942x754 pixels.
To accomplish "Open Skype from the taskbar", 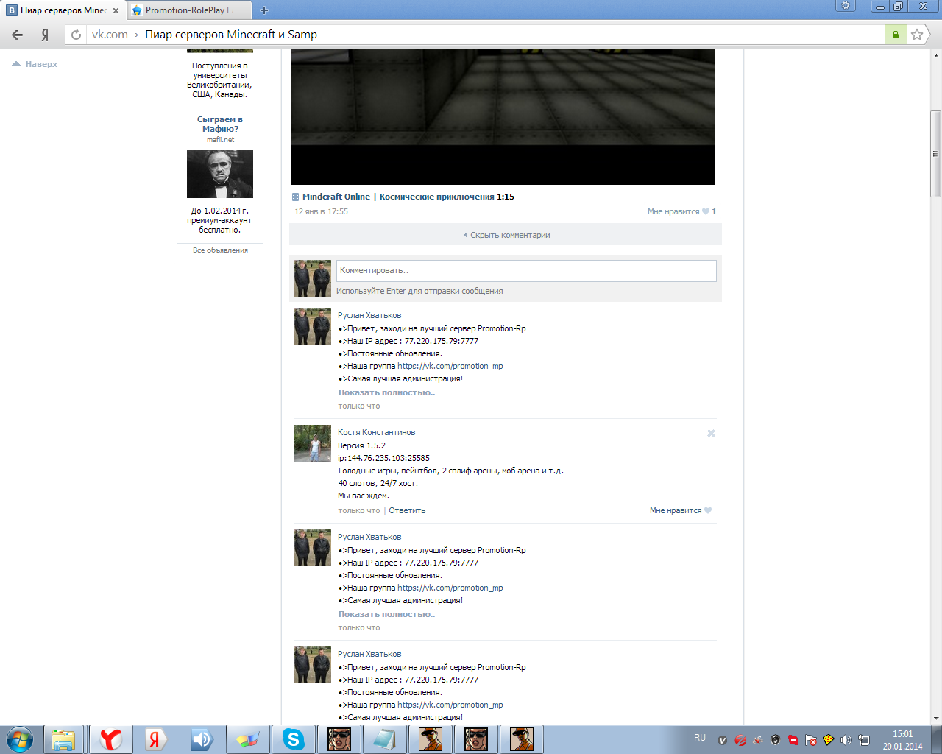I will point(293,739).
